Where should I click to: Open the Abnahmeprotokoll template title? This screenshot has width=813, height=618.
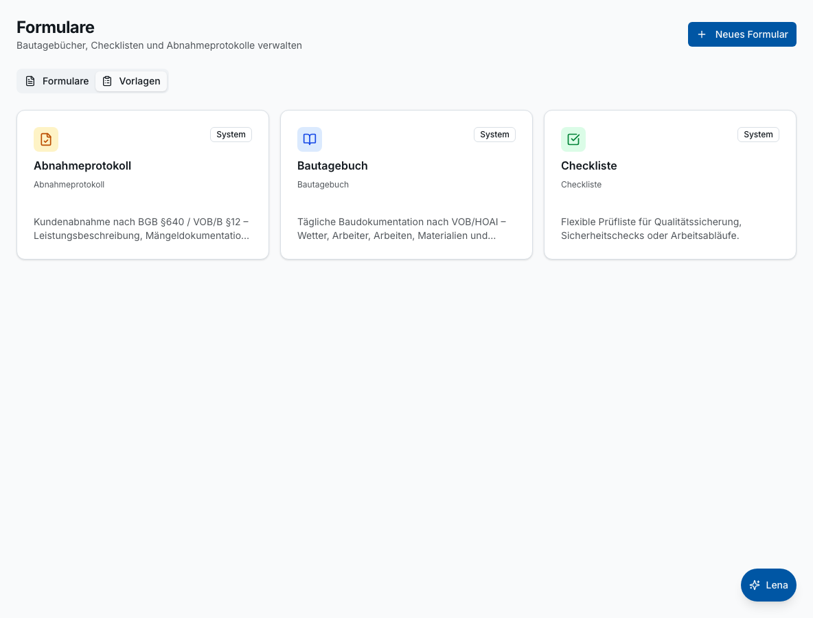coord(82,166)
